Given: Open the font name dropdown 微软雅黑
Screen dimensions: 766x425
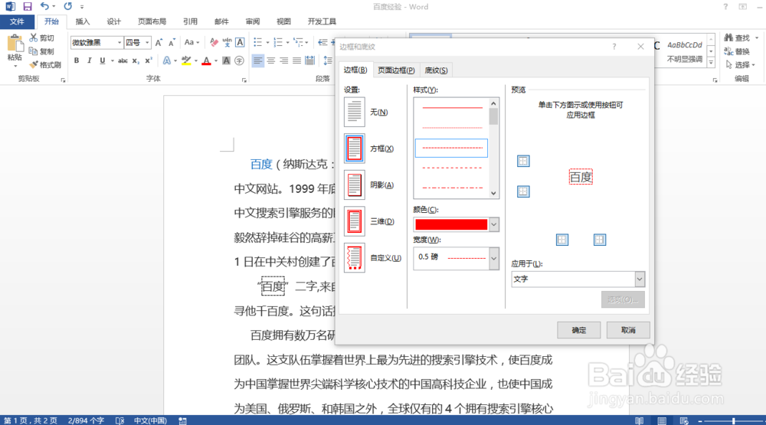Looking at the screenshot, I should coord(119,43).
